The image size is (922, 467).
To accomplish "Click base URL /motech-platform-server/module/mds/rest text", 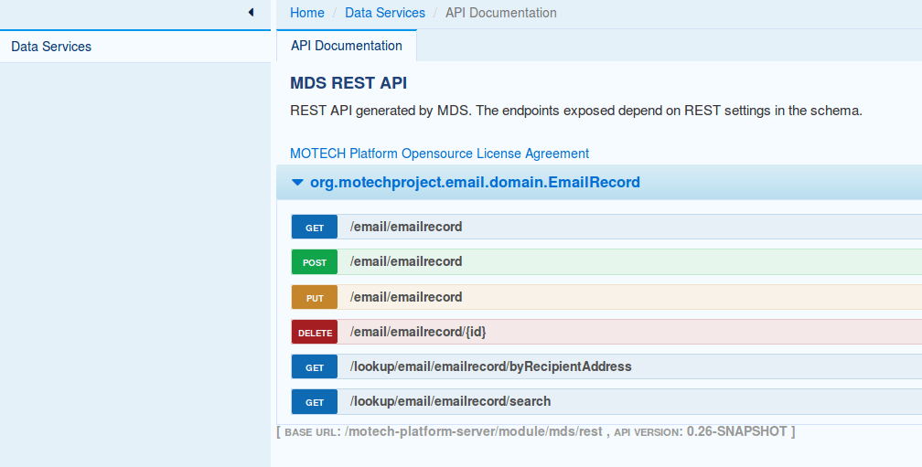I will [474, 431].
